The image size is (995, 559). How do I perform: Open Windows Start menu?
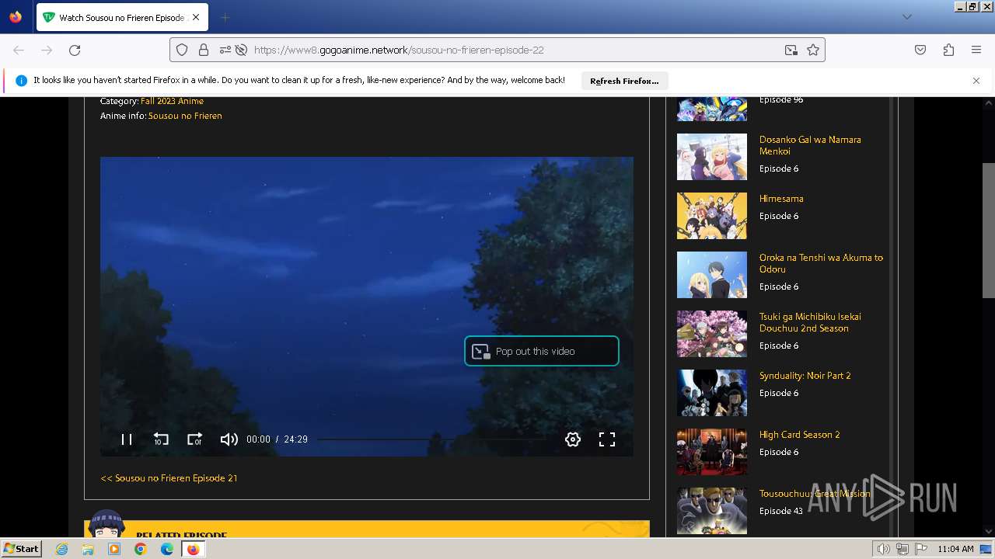21,548
